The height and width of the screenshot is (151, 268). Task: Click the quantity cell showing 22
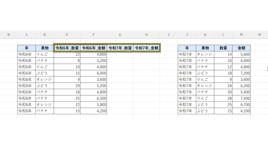[x=67, y=105]
